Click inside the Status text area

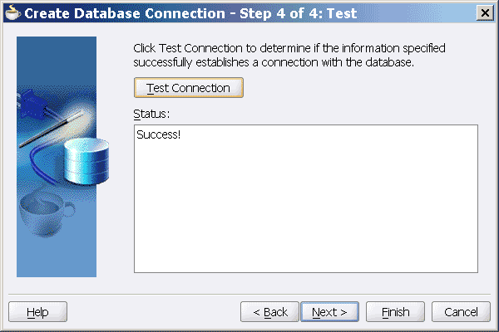point(305,198)
